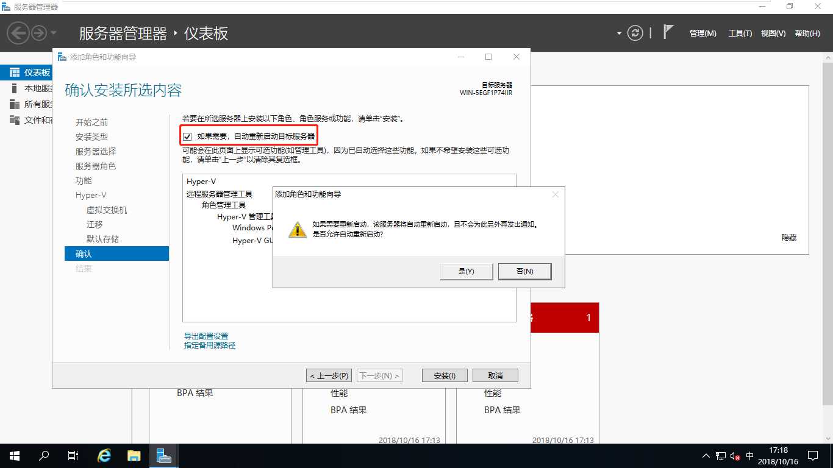Go to 服务器角色 wizard step
This screenshot has width=833, height=468.
click(x=96, y=166)
